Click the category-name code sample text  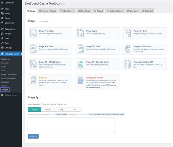tap(61, 114)
